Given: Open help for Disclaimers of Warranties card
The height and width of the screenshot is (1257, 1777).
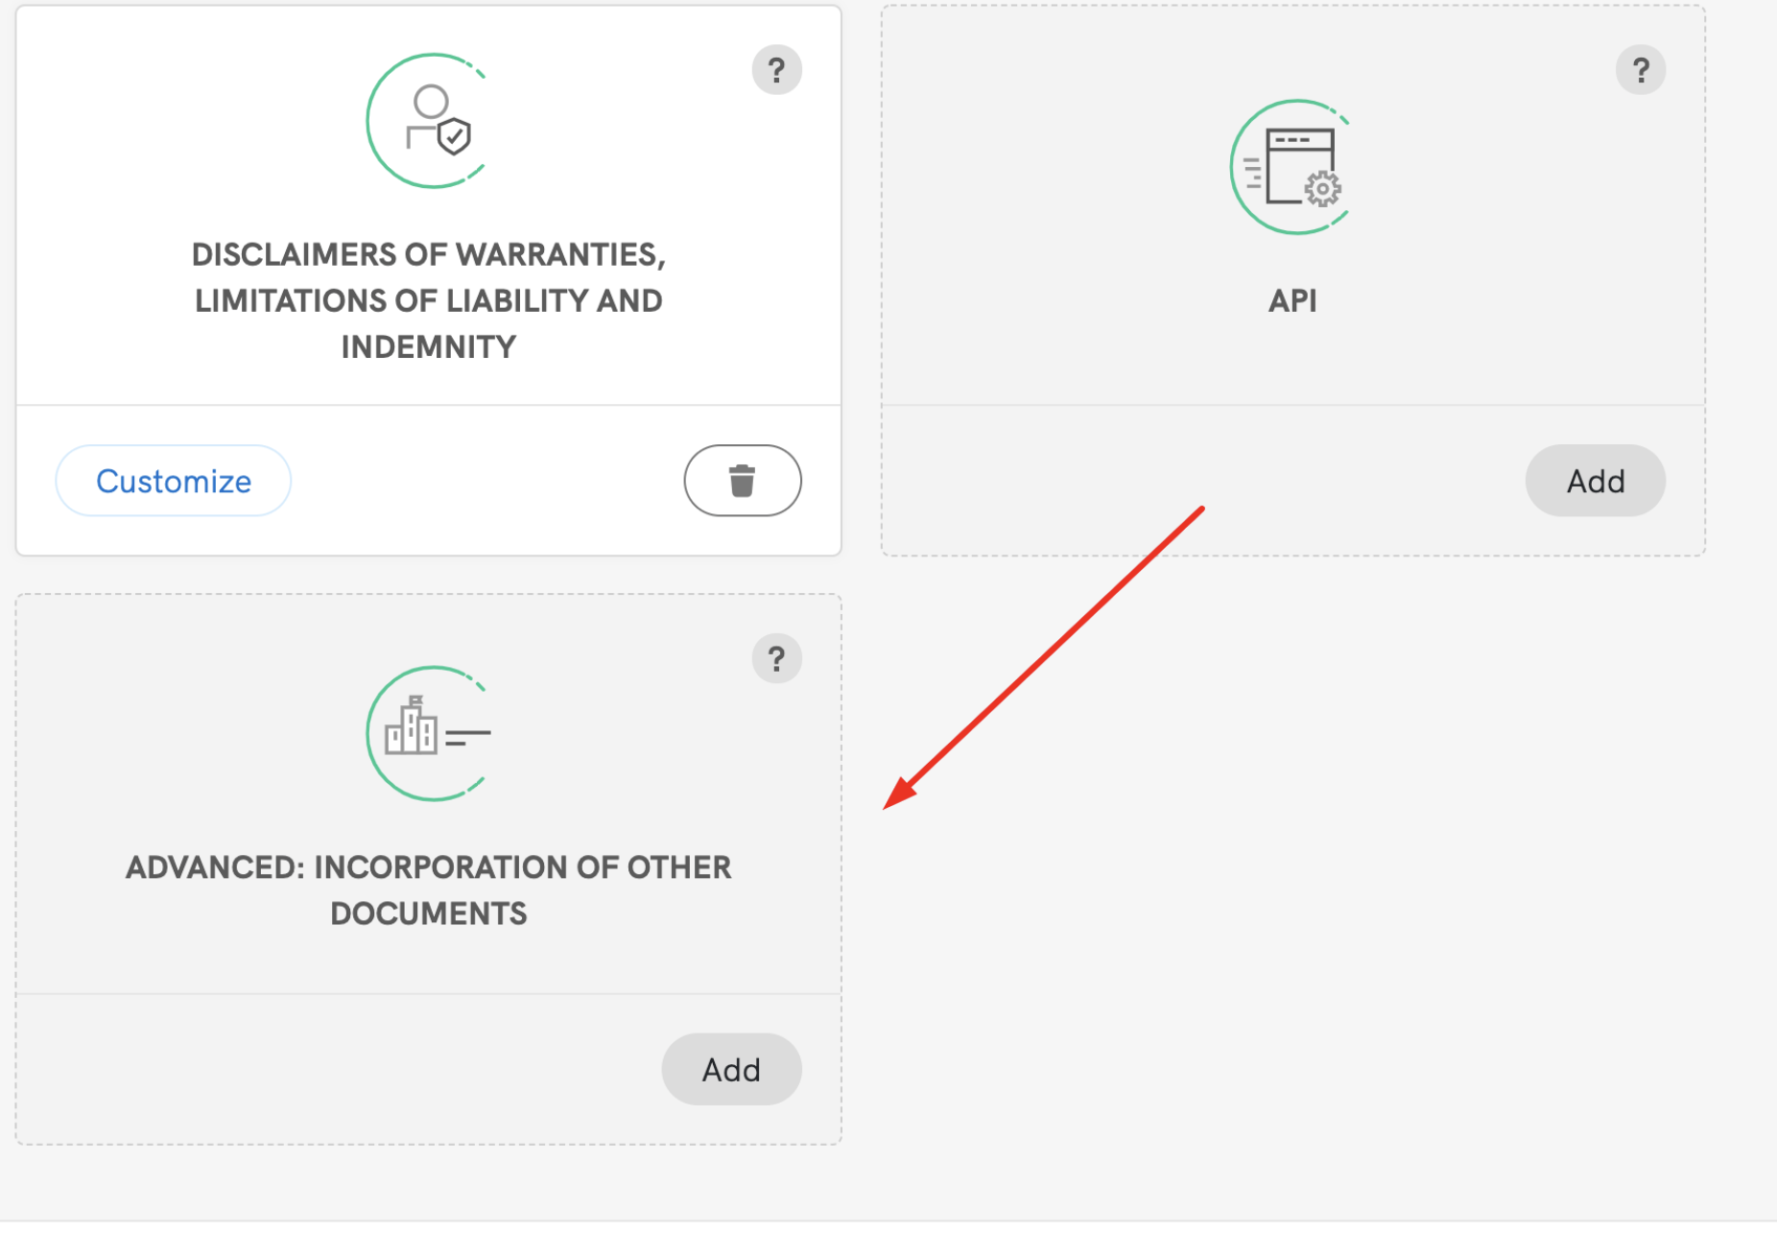Looking at the screenshot, I should 776,70.
